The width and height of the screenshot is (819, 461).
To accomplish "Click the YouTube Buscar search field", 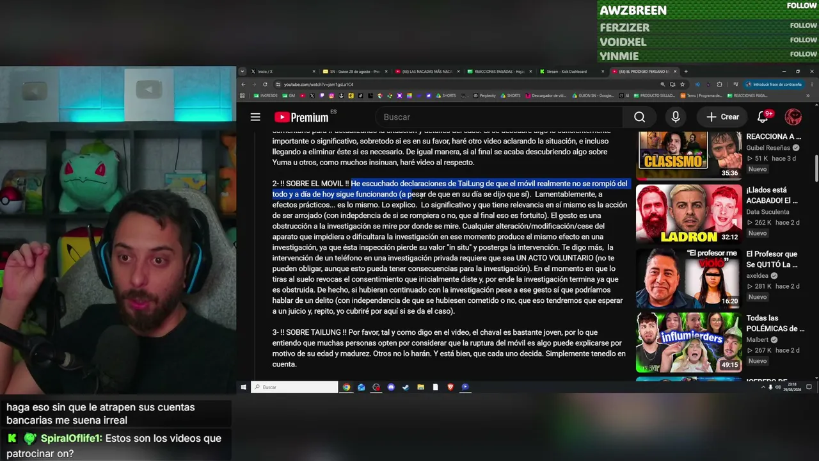I will coord(500,117).
